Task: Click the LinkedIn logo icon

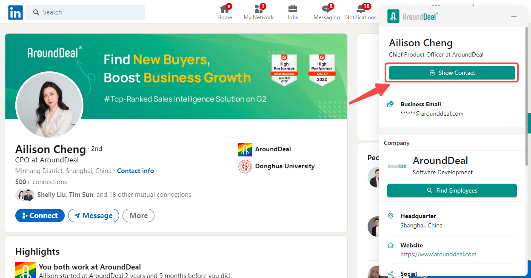Action: pyautogui.click(x=15, y=13)
